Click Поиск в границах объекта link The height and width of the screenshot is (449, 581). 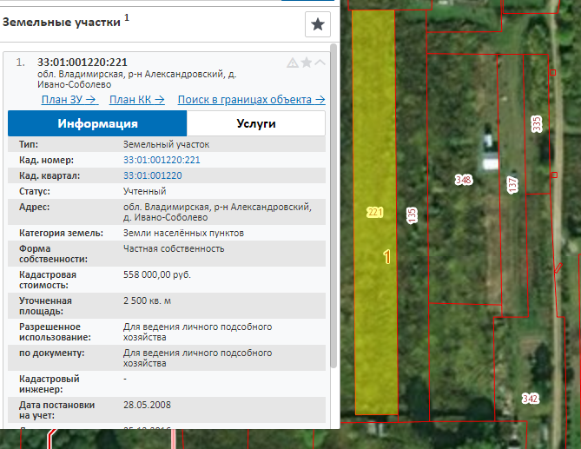[252, 100]
